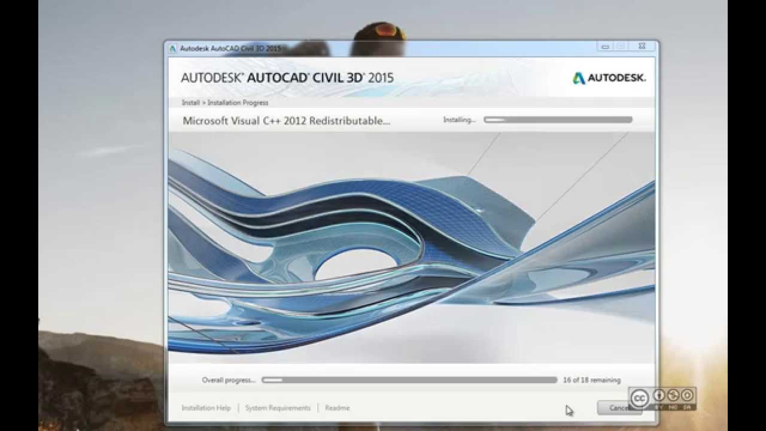Image resolution: width=766 pixels, height=431 pixels.
Task: Minimize the Autodesk installer window
Action: [x=605, y=46]
